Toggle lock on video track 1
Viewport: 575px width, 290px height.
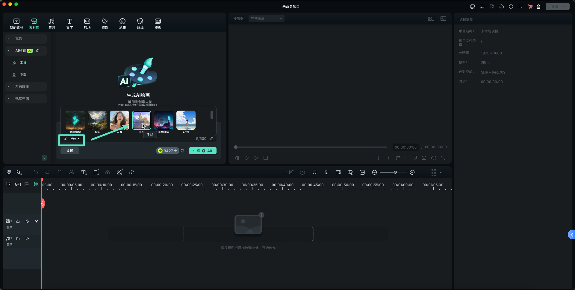(x=18, y=221)
